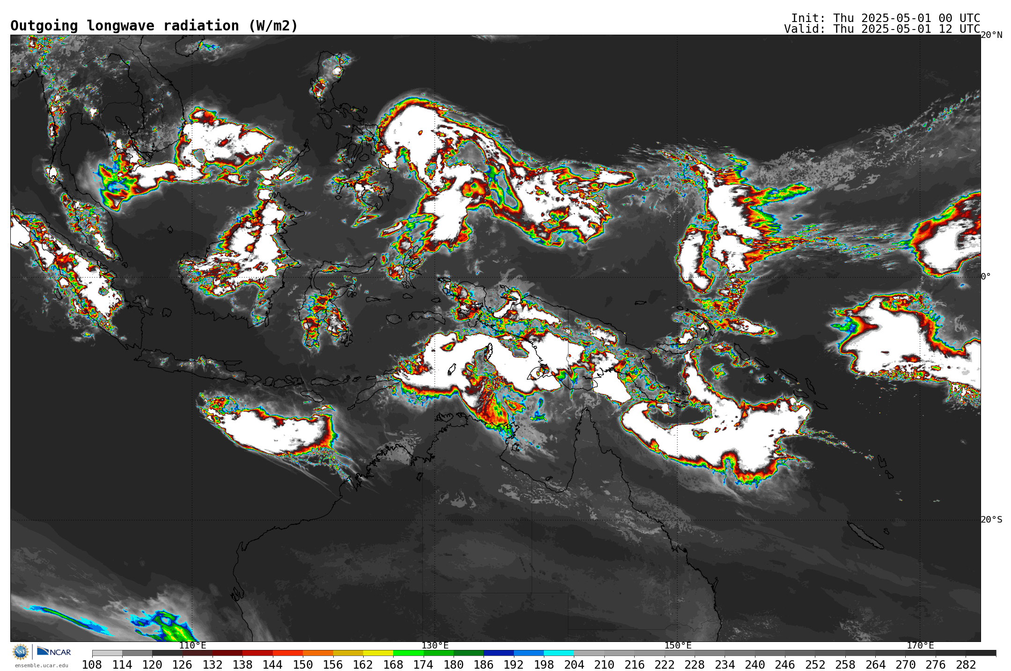Pick the dark maroon swatch between 126 and 132
Image resolution: width=1011 pixels, height=671 pixels.
pyautogui.click(x=198, y=653)
